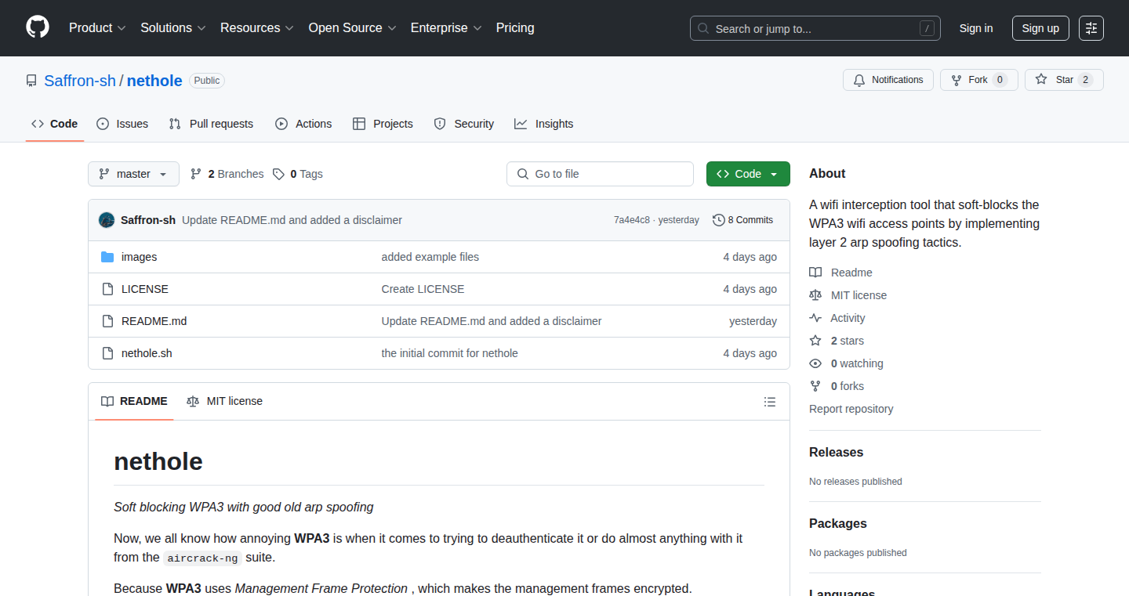
Task: Click Report repository link
Action: point(851,409)
